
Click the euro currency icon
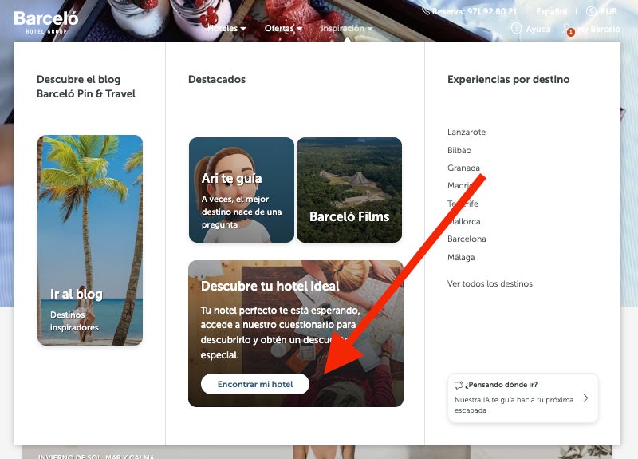click(591, 11)
